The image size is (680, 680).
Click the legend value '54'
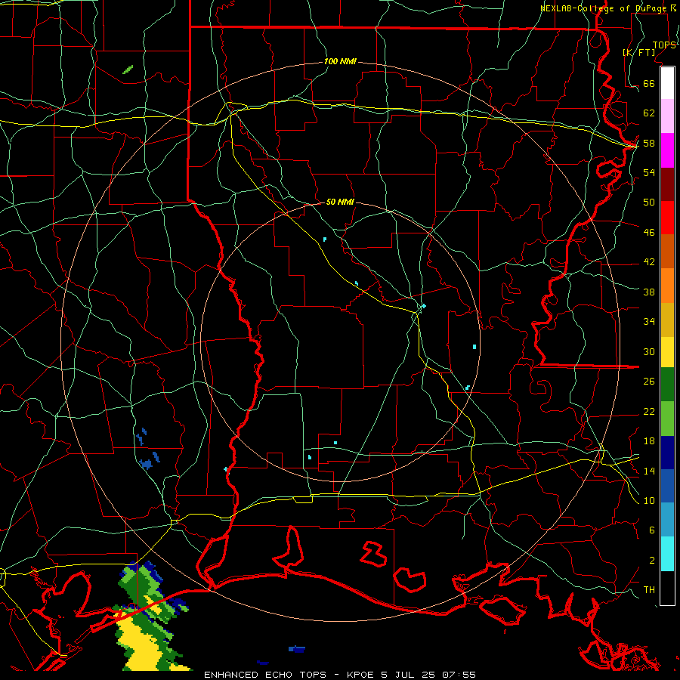649,172
